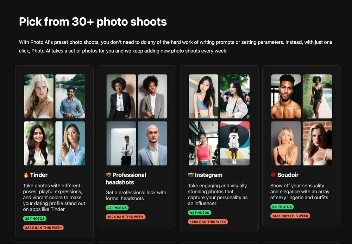Image resolution: width=352 pixels, height=244 pixels.
Task: Click the 169X RAN THIS WEEK badge
Action: pyautogui.click(x=208, y=222)
